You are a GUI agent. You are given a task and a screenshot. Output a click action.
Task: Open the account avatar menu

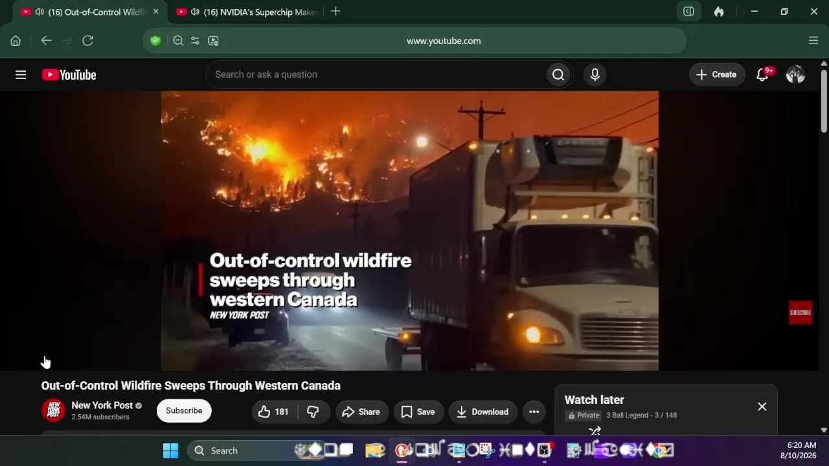coord(795,75)
